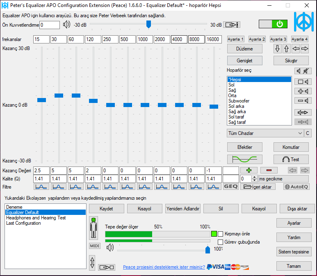Click filter type icon under 1000 Hz
The image size is (317, 276).
click(x=144, y=187)
